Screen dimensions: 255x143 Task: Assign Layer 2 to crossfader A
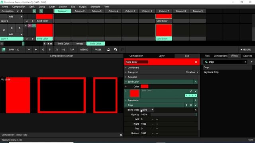tap(27, 21)
